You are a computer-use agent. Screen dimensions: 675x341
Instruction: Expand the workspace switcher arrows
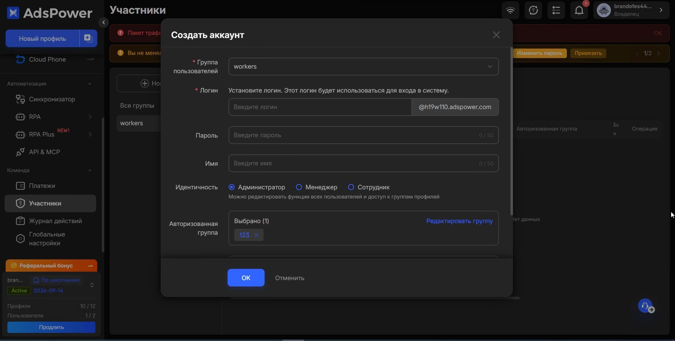[x=92, y=285]
